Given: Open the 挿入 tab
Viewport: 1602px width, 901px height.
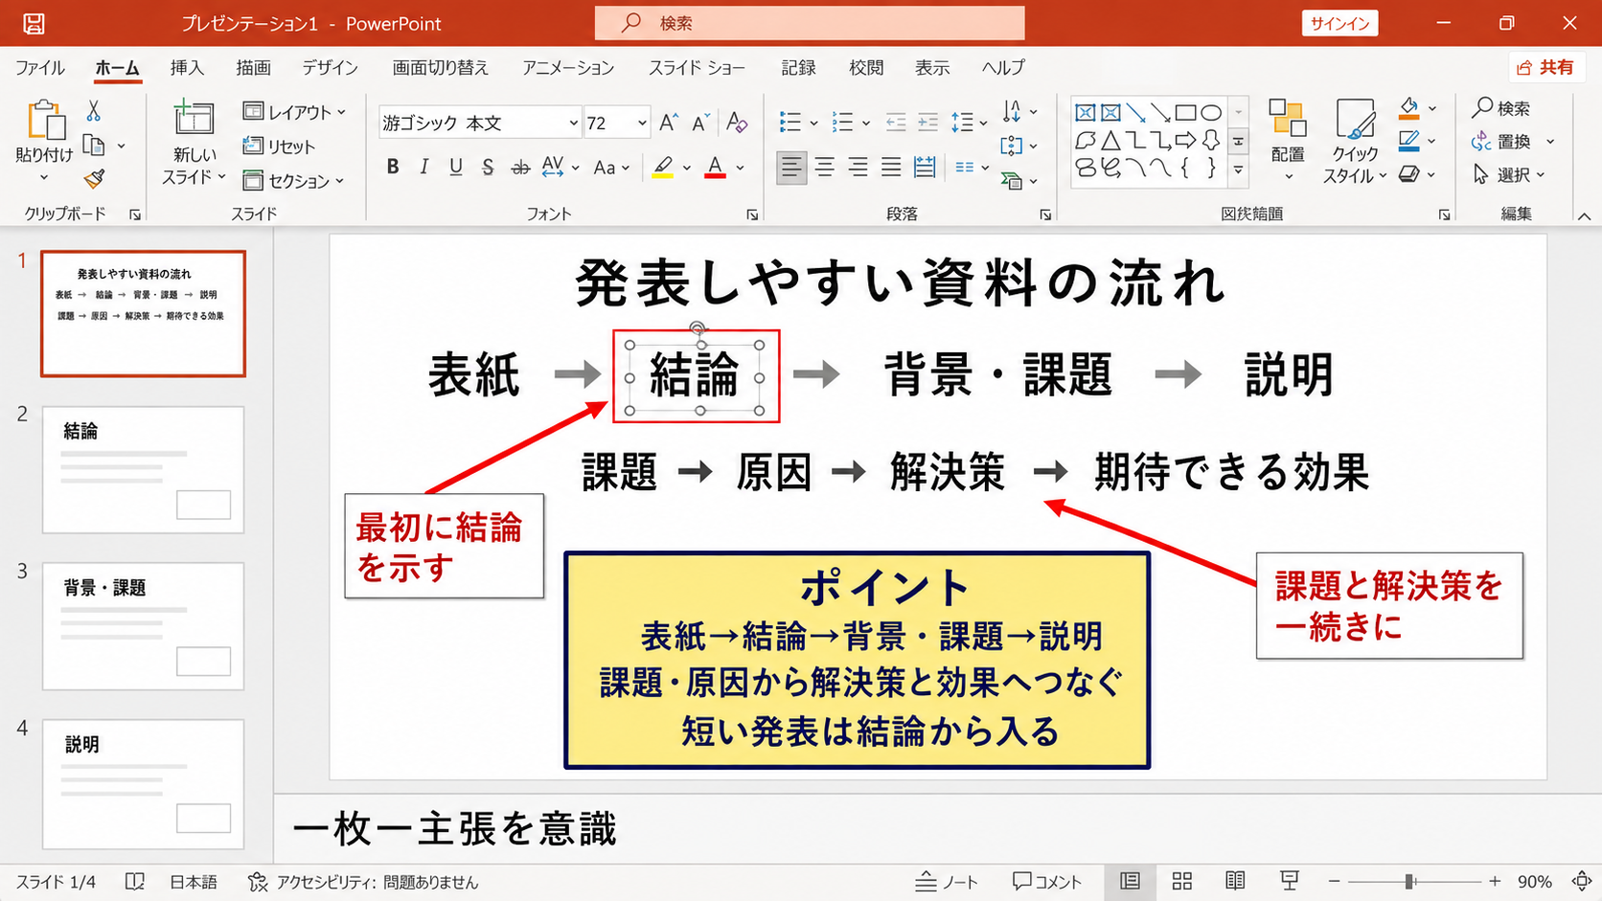Looking at the screenshot, I should pyautogui.click(x=187, y=68).
